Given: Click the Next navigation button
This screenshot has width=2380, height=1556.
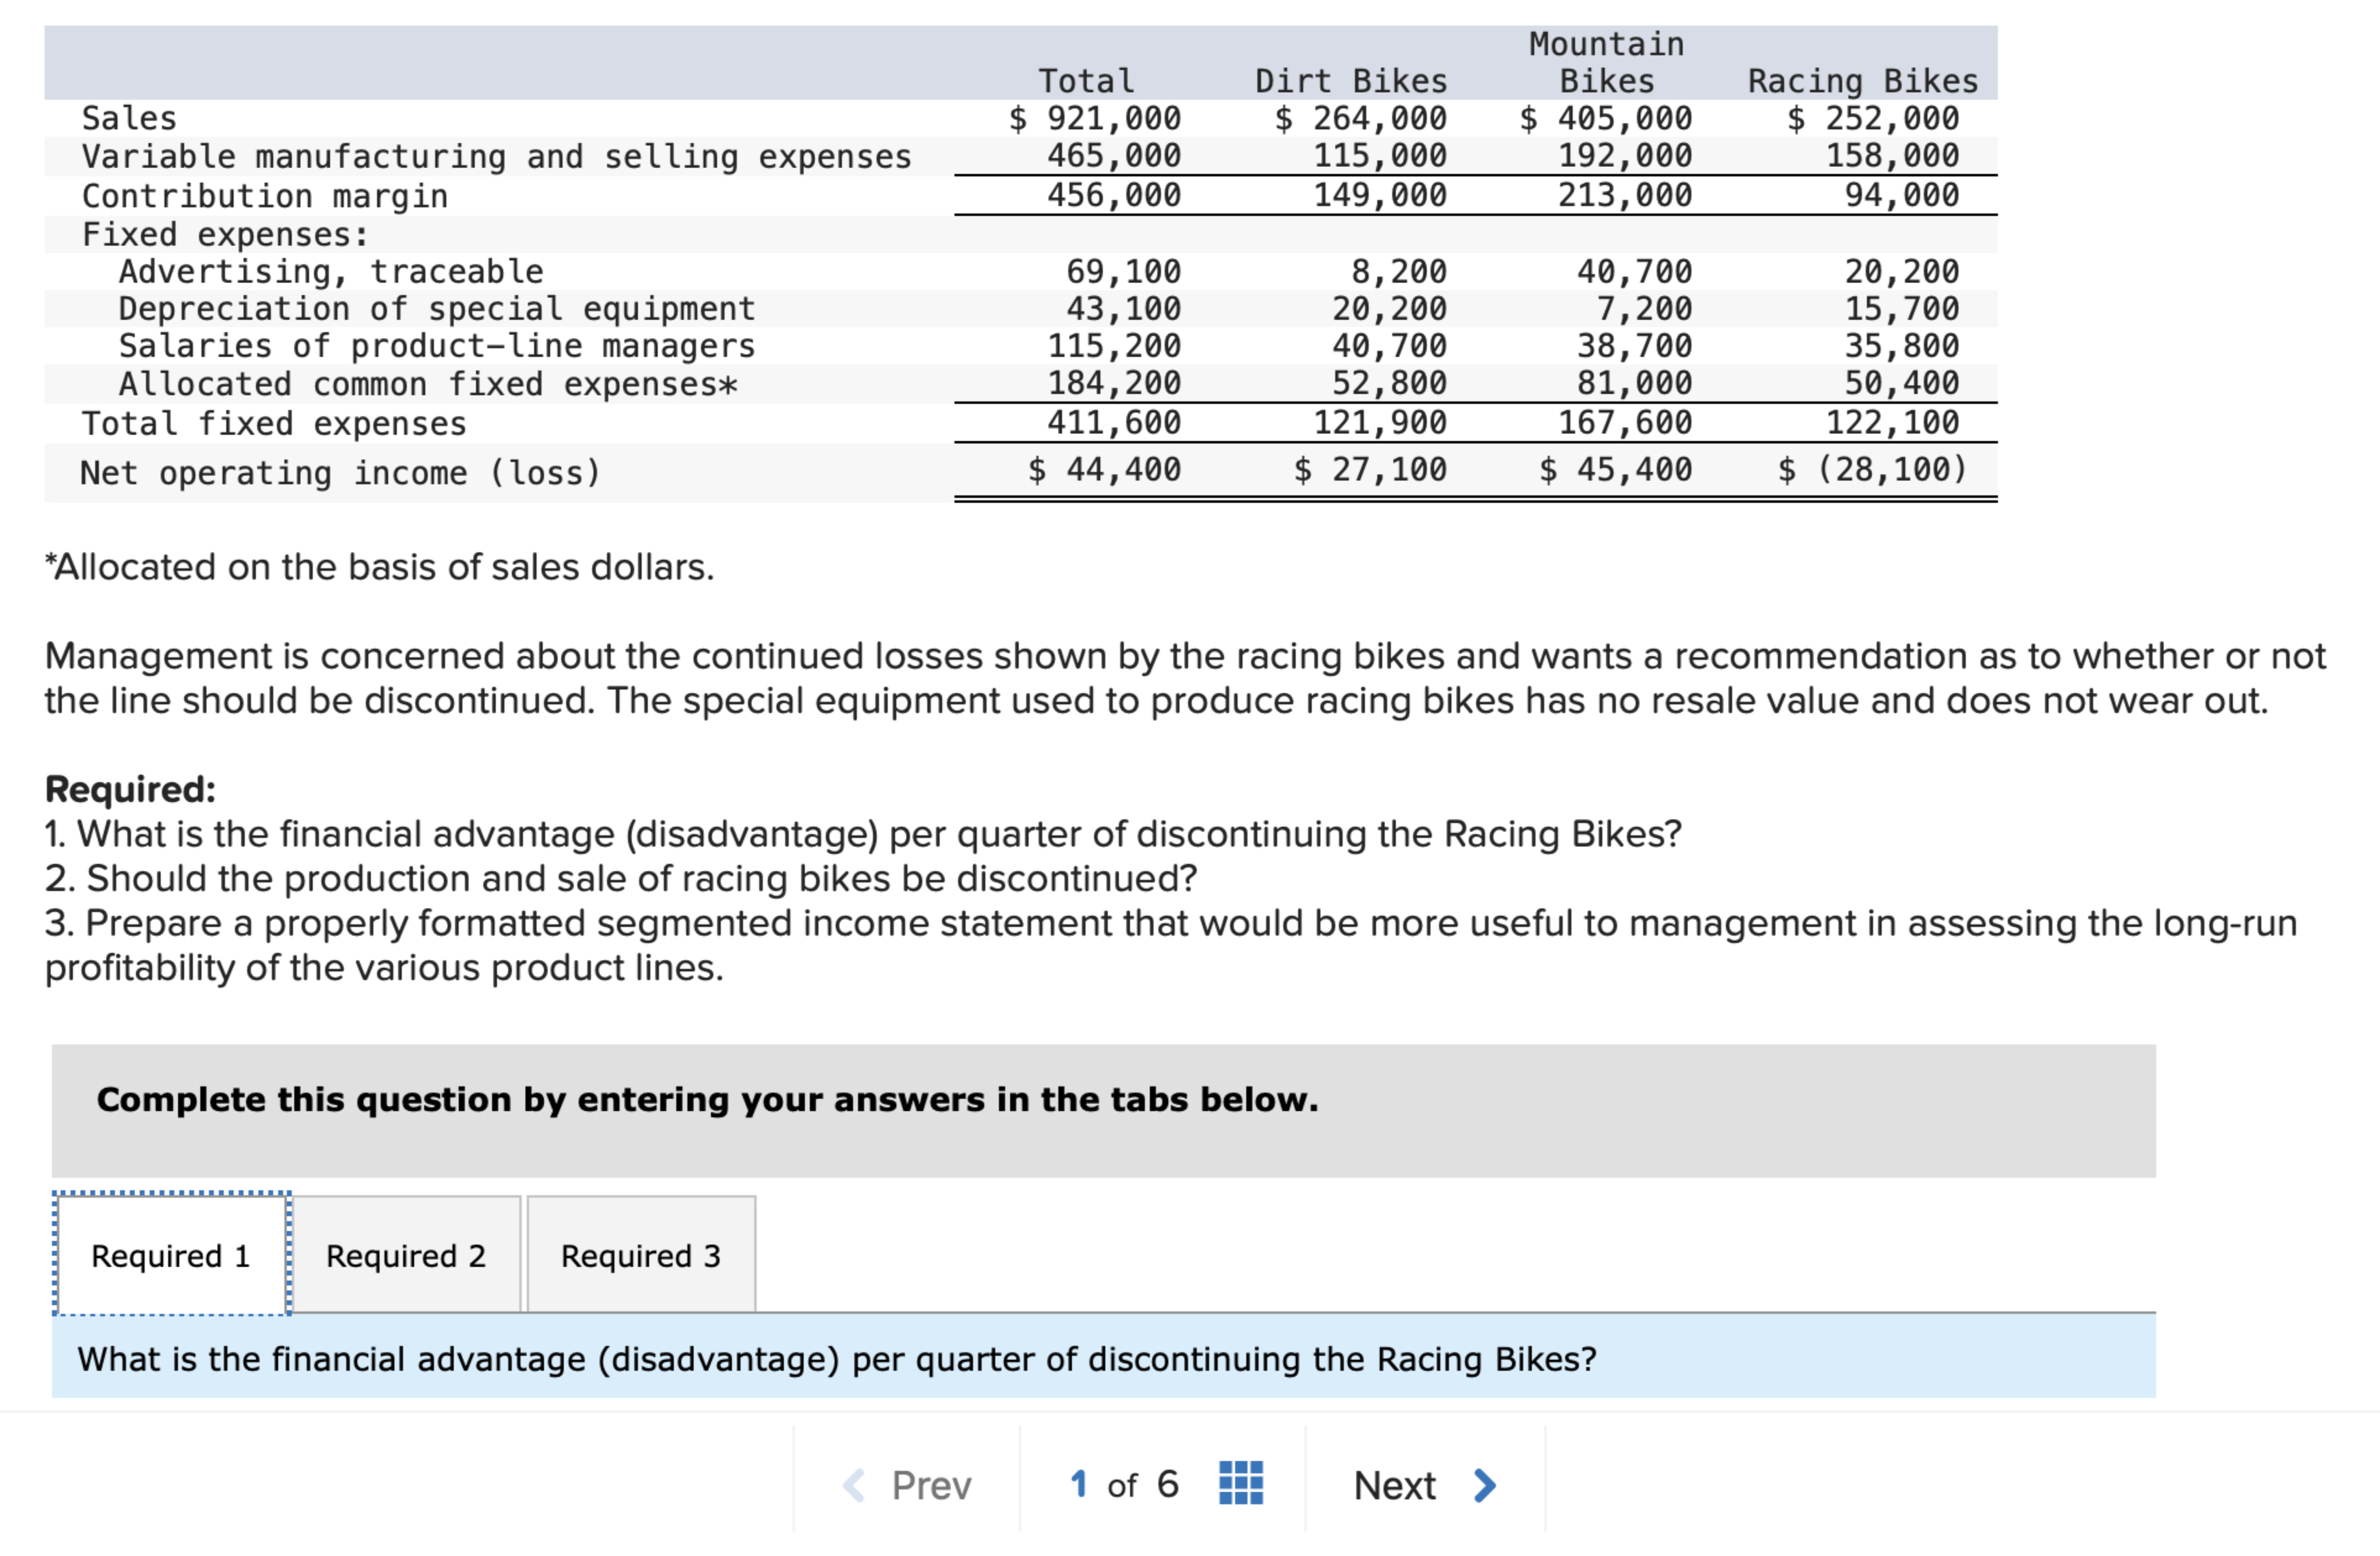Looking at the screenshot, I should pyautogui.click(x=1396, y=1485).
